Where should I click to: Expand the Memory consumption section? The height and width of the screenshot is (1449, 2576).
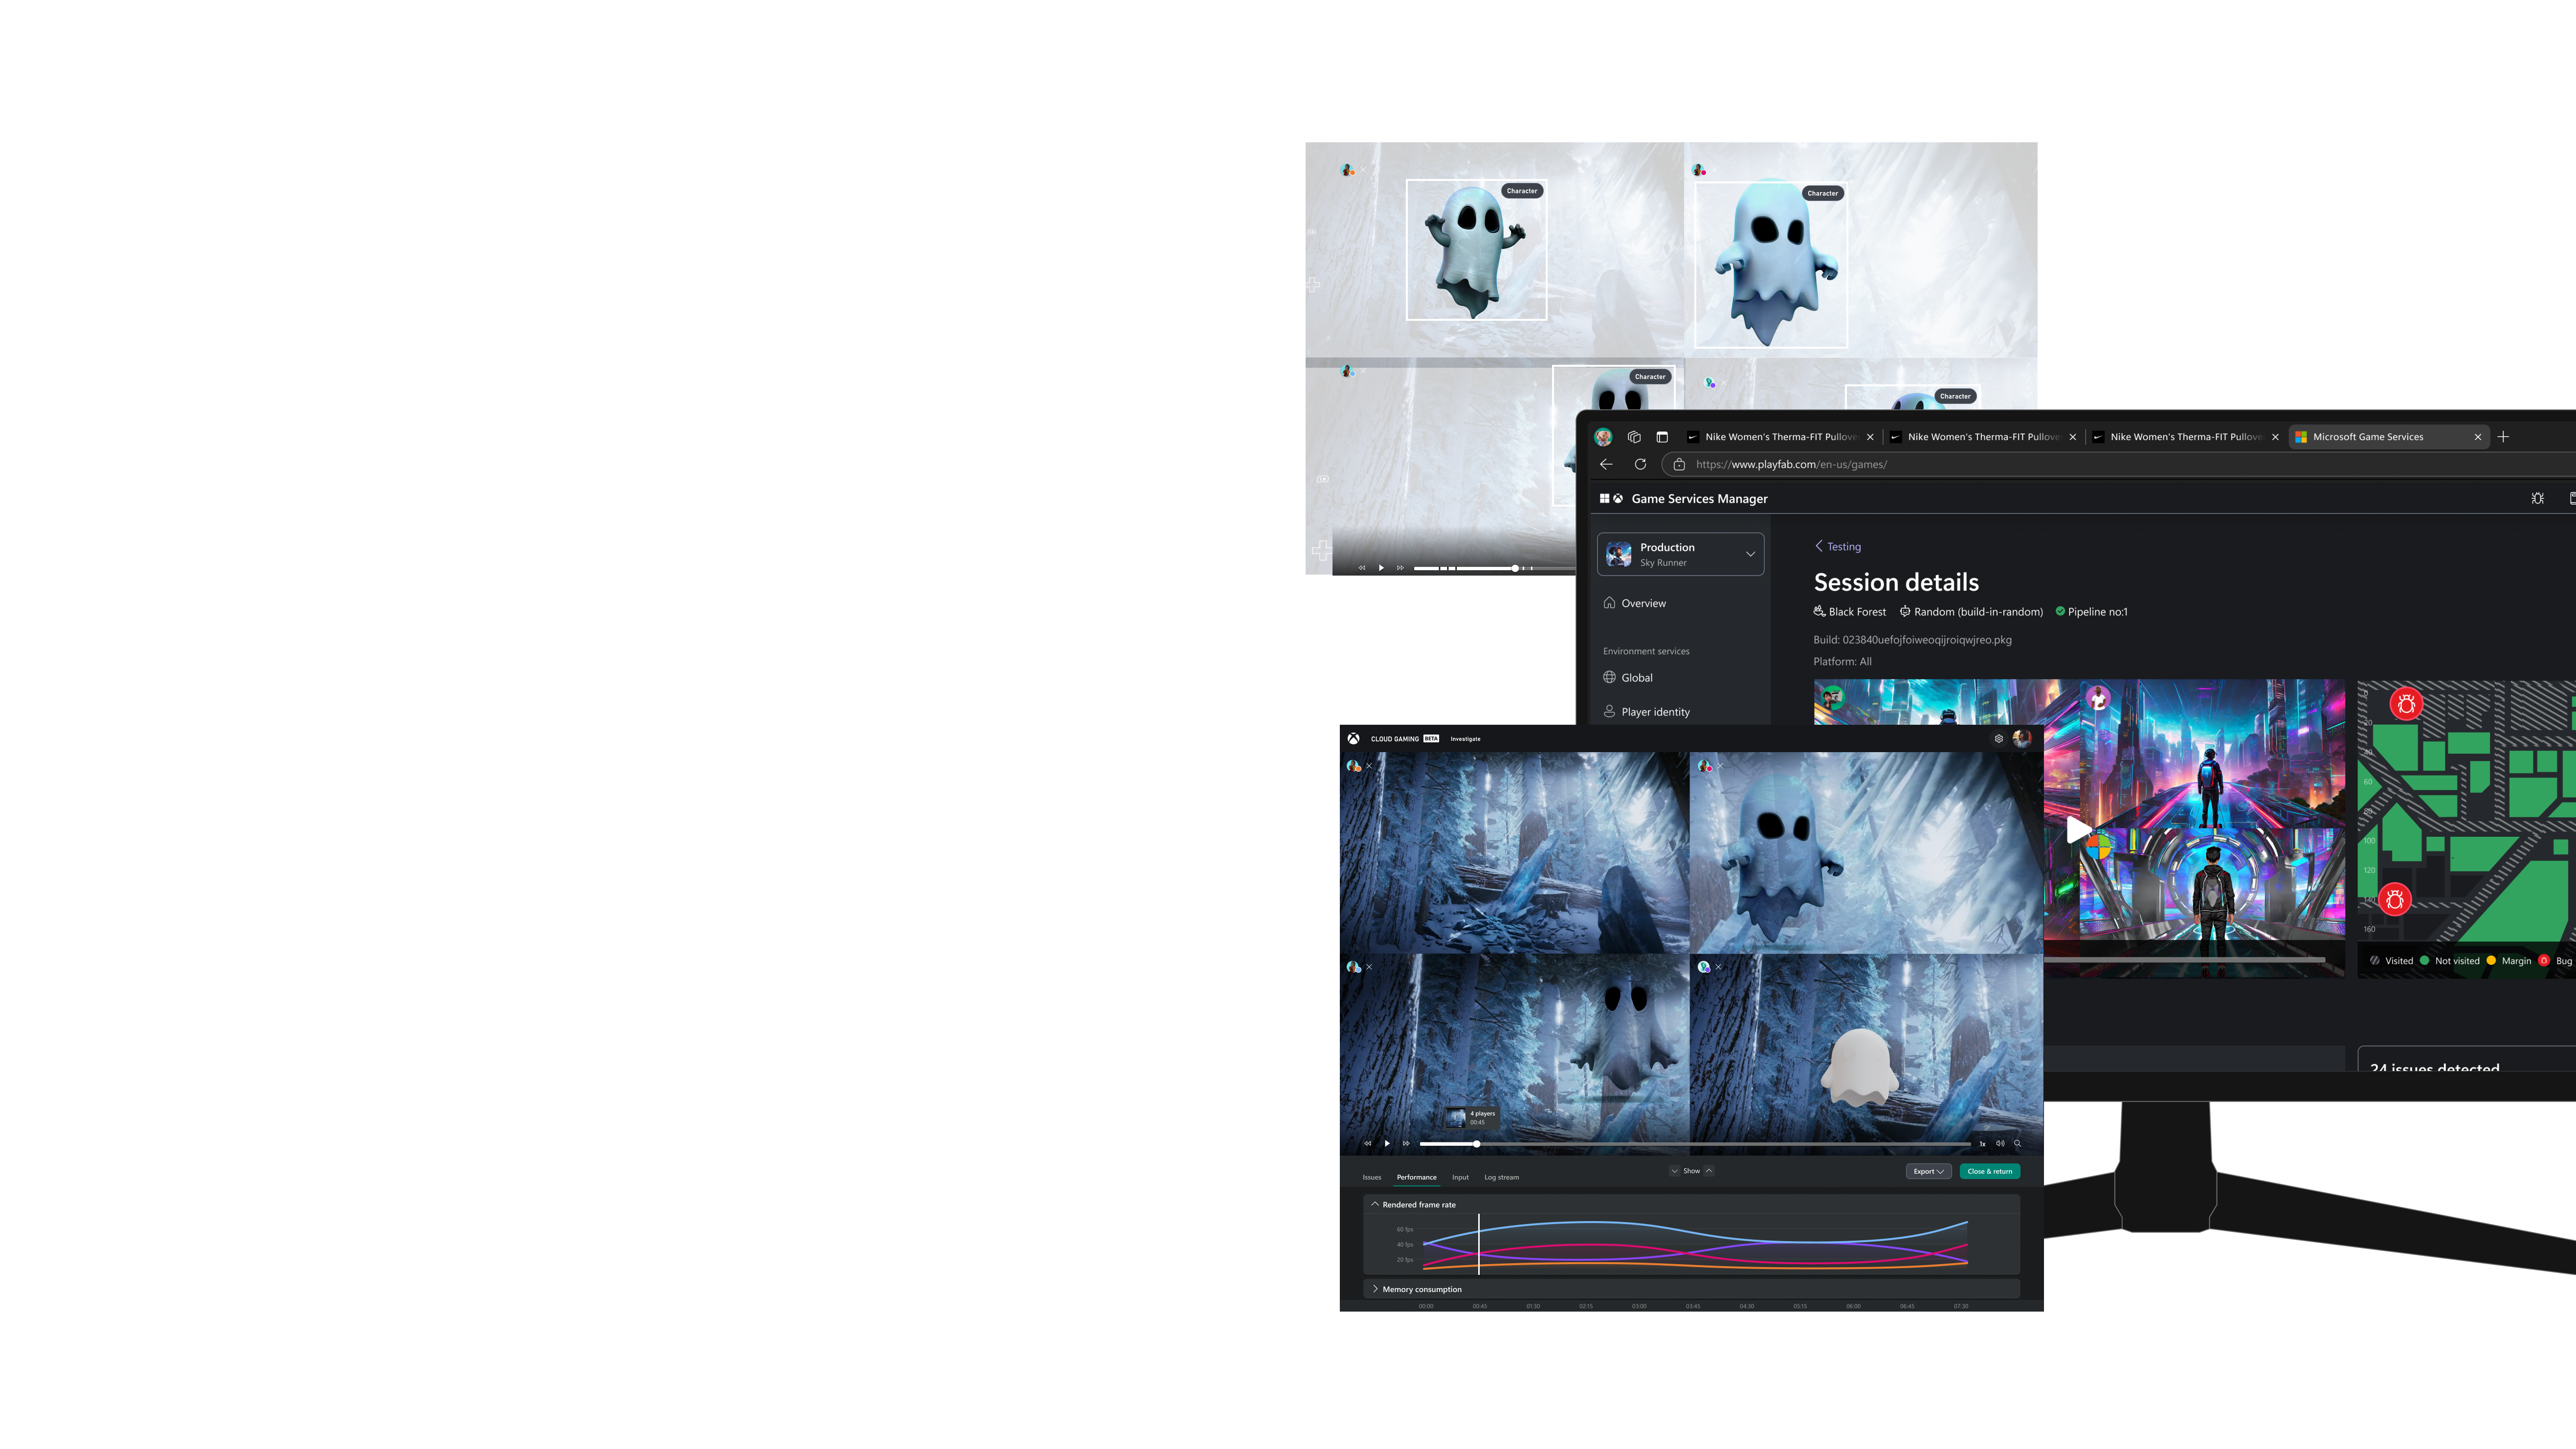[x=1375, y=1289]
